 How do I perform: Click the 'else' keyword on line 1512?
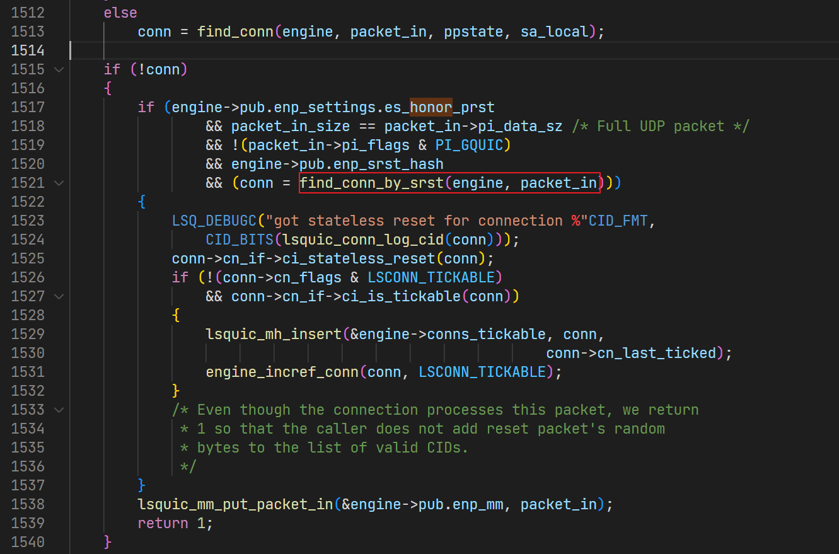[120, 13]
